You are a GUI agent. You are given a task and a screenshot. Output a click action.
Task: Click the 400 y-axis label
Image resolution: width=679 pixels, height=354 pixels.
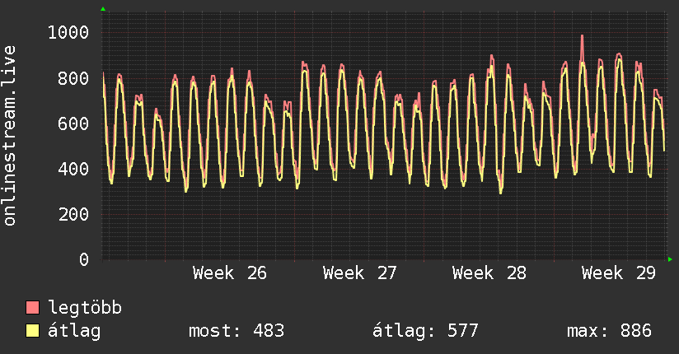tap(73, 169)
